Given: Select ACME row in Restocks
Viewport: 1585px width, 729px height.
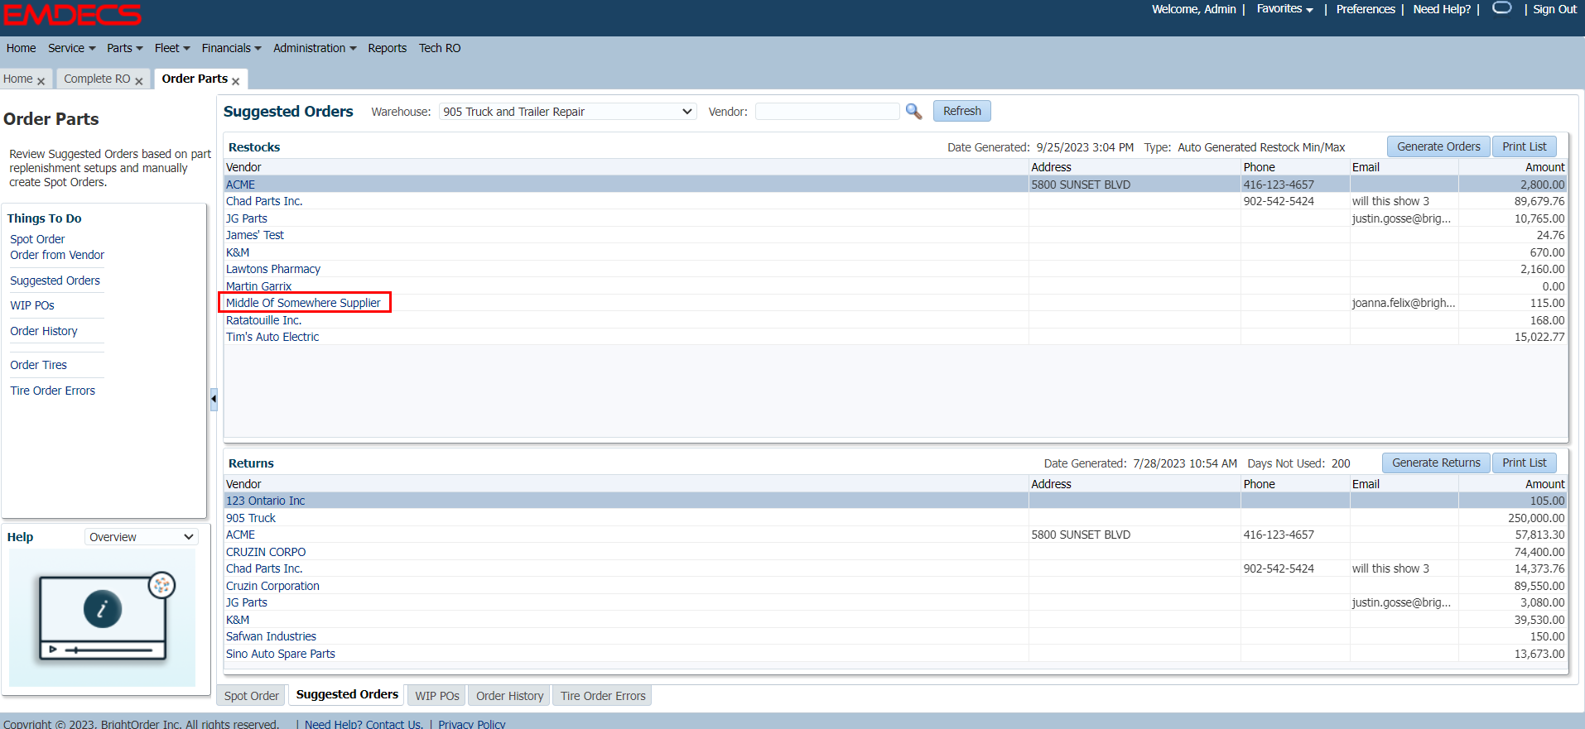Looking at the screenshot, I should [x=895, y=185].
